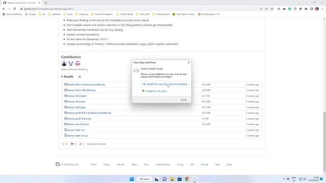Open new browser tab
The height and width of the screenshot is (183, 326).
(x=46, y=3)
